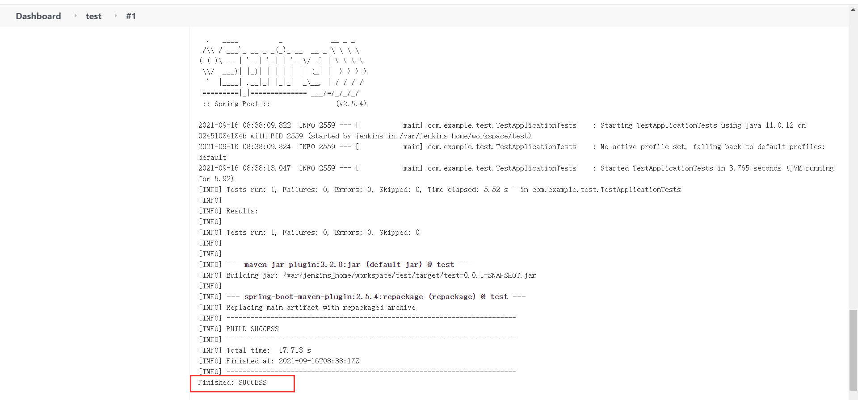Click 'Started TestApplicationTests in 3.765 seconds' text
This screenshot has height=400, width=858.
(691, 168)
